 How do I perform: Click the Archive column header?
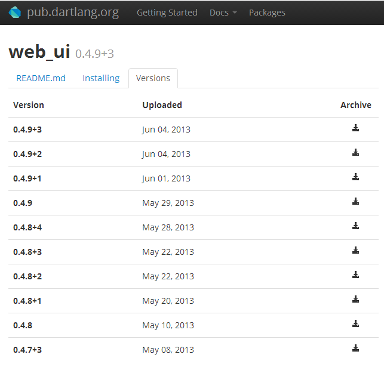355,105
